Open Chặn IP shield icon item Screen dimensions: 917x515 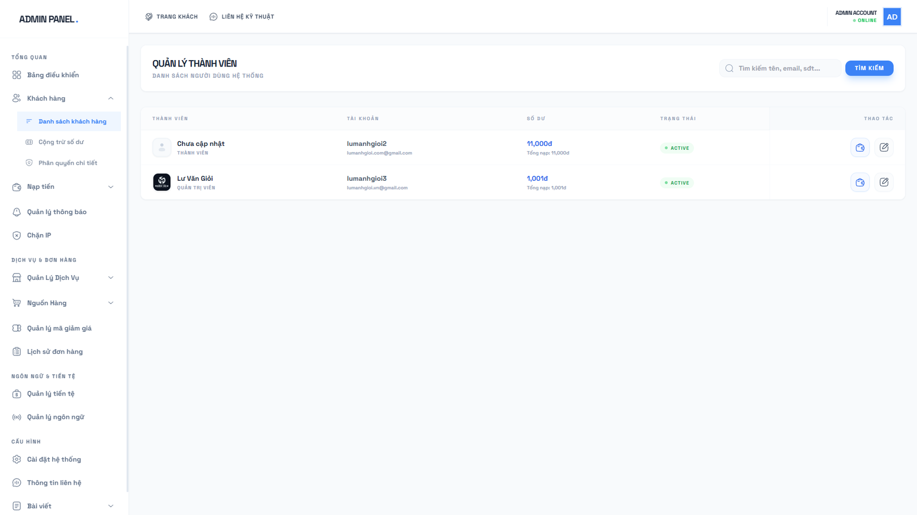[39, 235]
